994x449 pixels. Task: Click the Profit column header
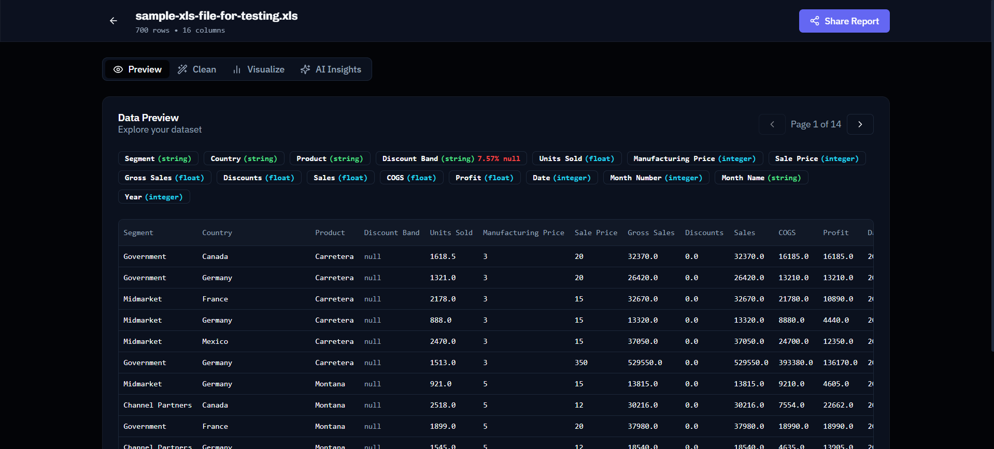tap(836, 233)
